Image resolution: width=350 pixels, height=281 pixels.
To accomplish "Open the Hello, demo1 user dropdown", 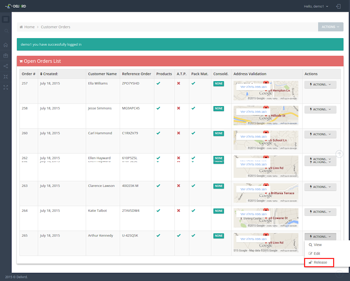I will (315, 6).
